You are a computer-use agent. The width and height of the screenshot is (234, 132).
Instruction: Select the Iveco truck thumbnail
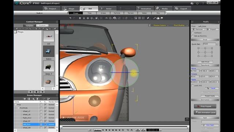click(49, 51)
